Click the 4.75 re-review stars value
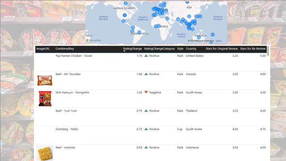The height and width of the screenshot is (161, 286). coord(263,129)
